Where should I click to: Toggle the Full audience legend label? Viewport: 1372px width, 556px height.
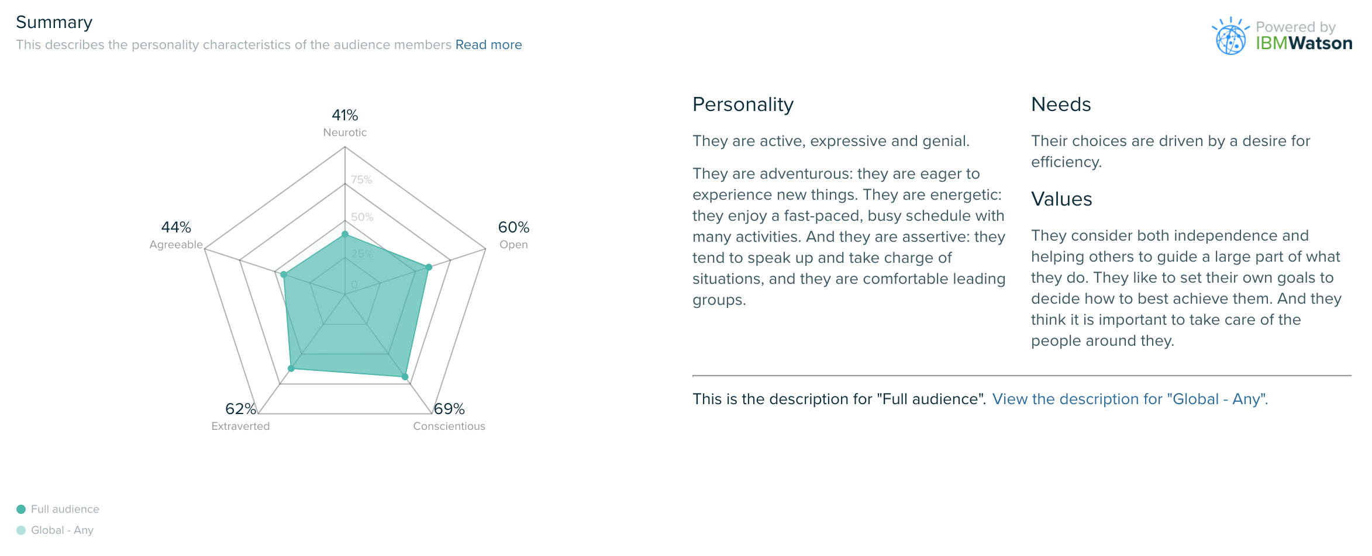coord(65,509)
